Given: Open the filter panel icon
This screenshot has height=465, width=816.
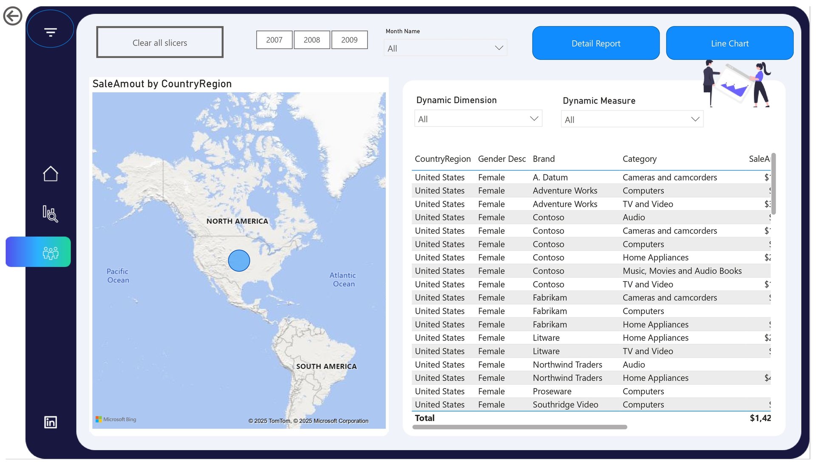Looking at the screenshot, I should [50, 32].
